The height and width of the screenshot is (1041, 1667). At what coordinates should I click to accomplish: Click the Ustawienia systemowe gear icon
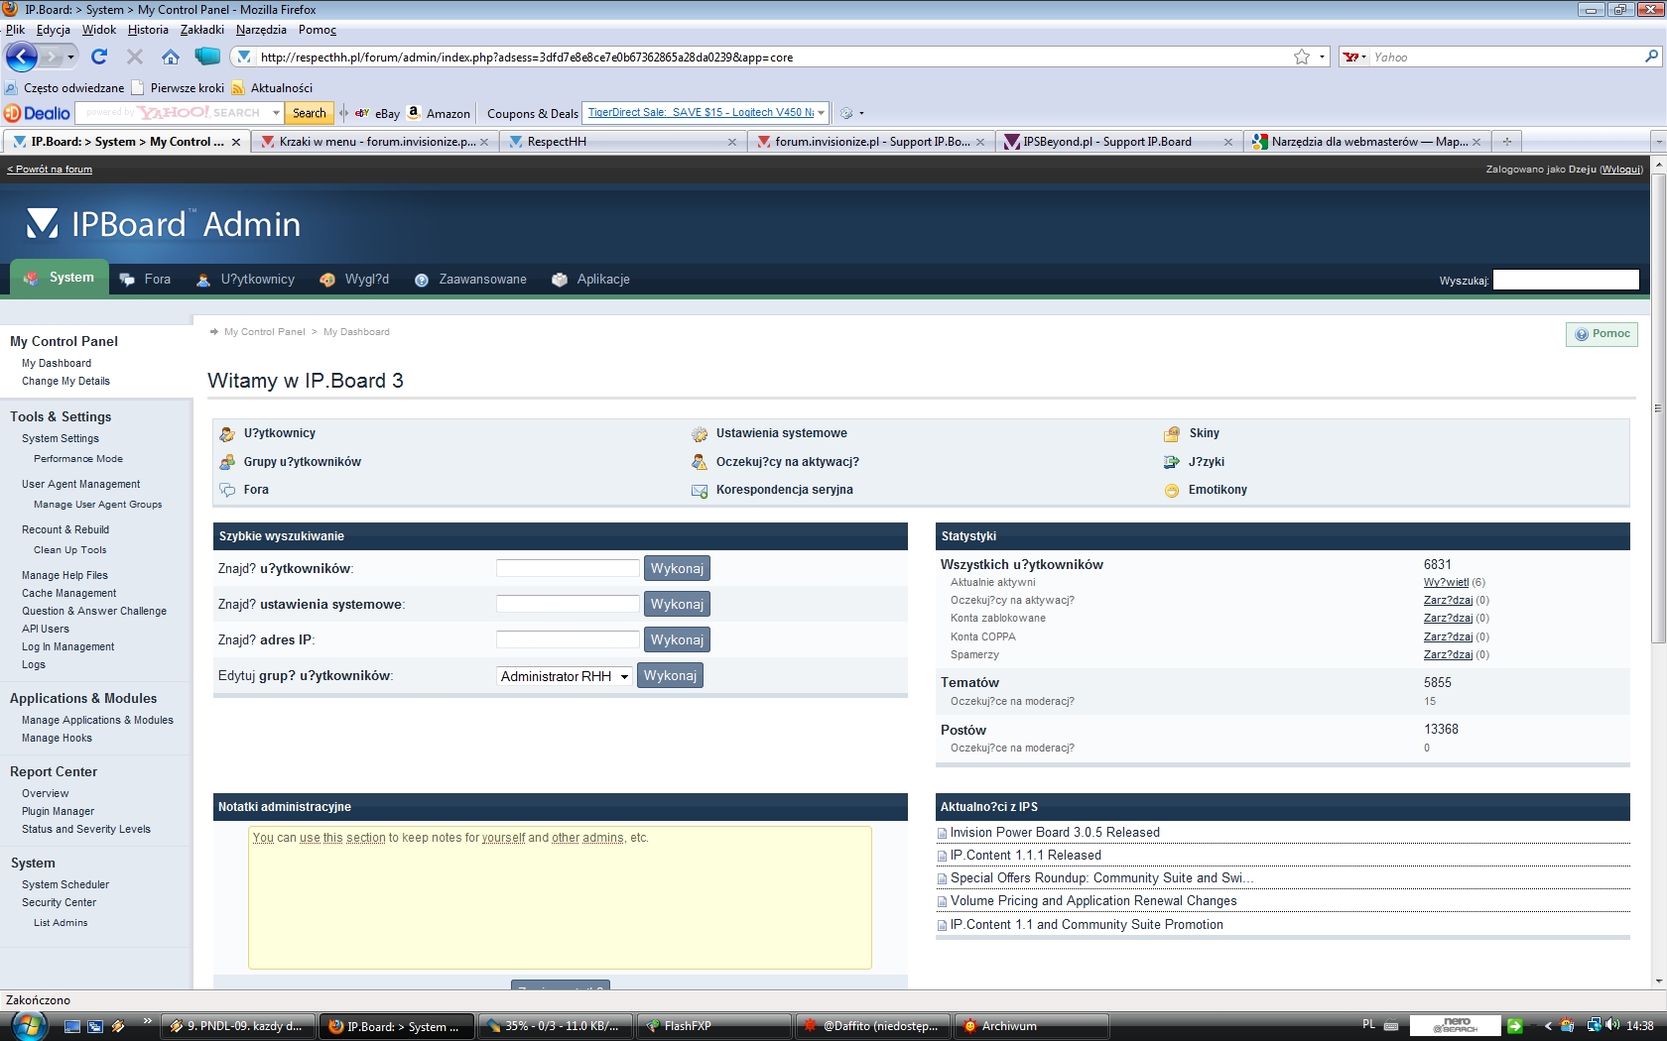[700, 433]
